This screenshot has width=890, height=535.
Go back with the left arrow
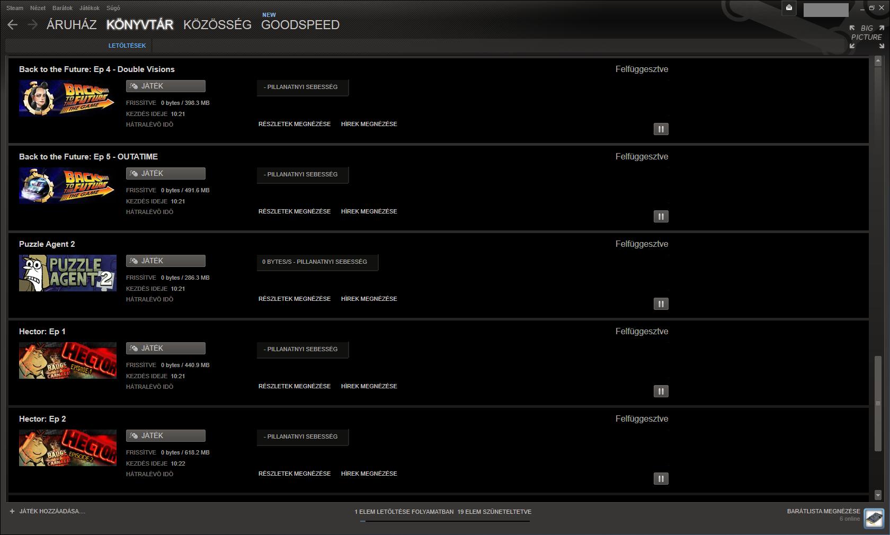click(13, 25)
